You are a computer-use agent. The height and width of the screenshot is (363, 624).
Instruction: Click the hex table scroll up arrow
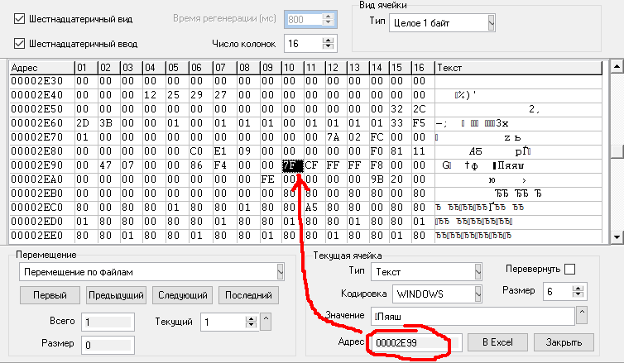coord(617,67)
